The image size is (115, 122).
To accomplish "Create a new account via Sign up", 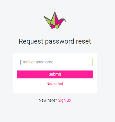I will [x=64, y=100].
